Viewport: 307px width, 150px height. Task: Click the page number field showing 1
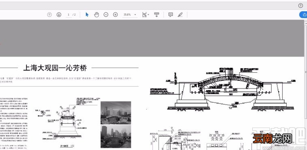(69, 15)
